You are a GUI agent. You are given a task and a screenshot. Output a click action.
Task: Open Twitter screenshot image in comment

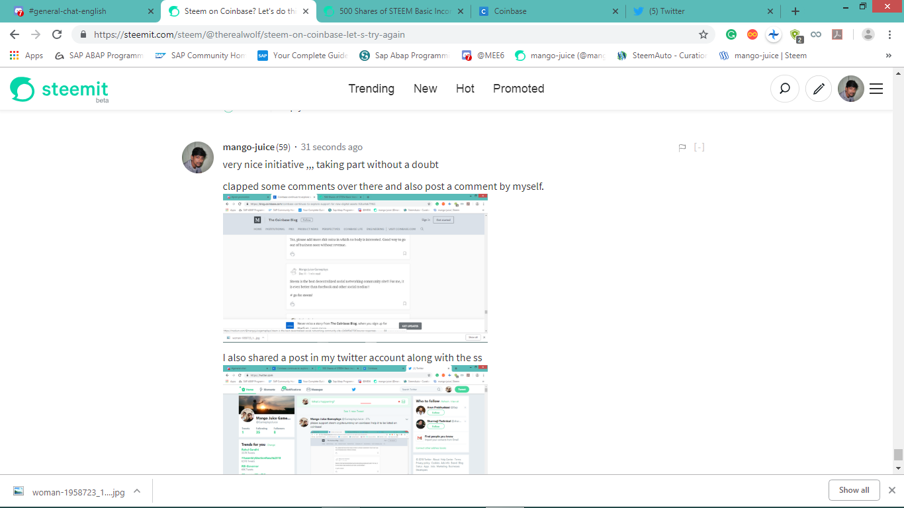pyautogui.click(x=355, y=420)
